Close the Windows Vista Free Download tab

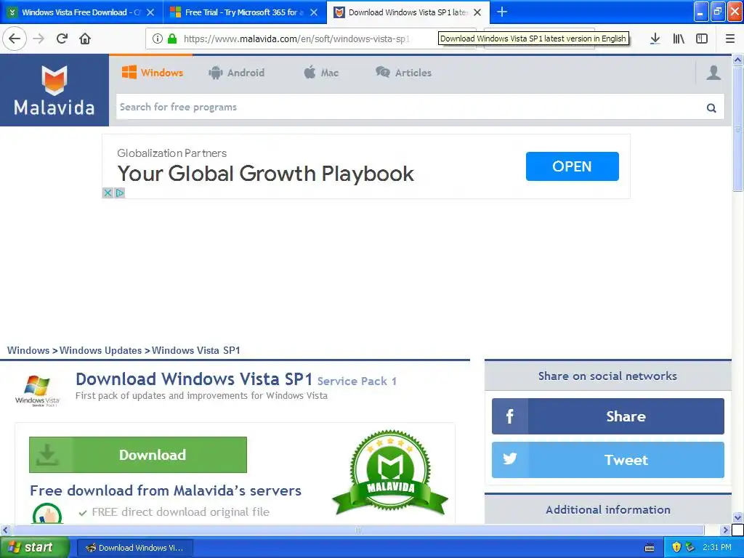pos(150,12)
